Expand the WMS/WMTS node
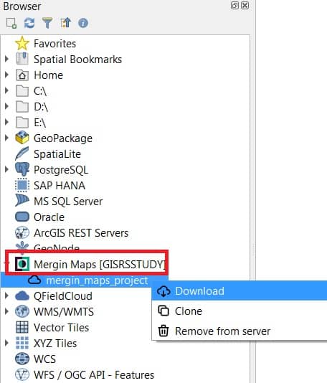The image size is (327, 383). click(x=6, y=311)
